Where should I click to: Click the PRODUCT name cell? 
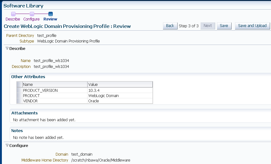(55, 95)
